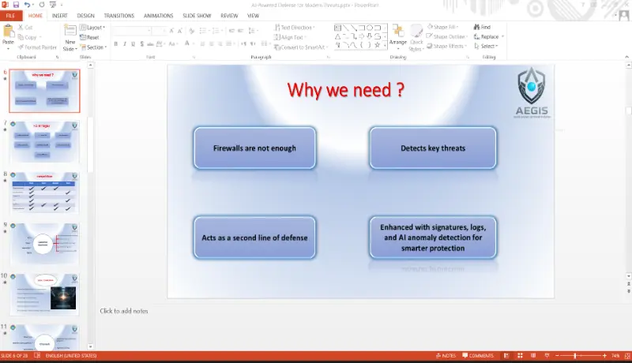The image size is (632, 363).
Task: Open the Select dropdown in Editing
Action: coord(486,46)
